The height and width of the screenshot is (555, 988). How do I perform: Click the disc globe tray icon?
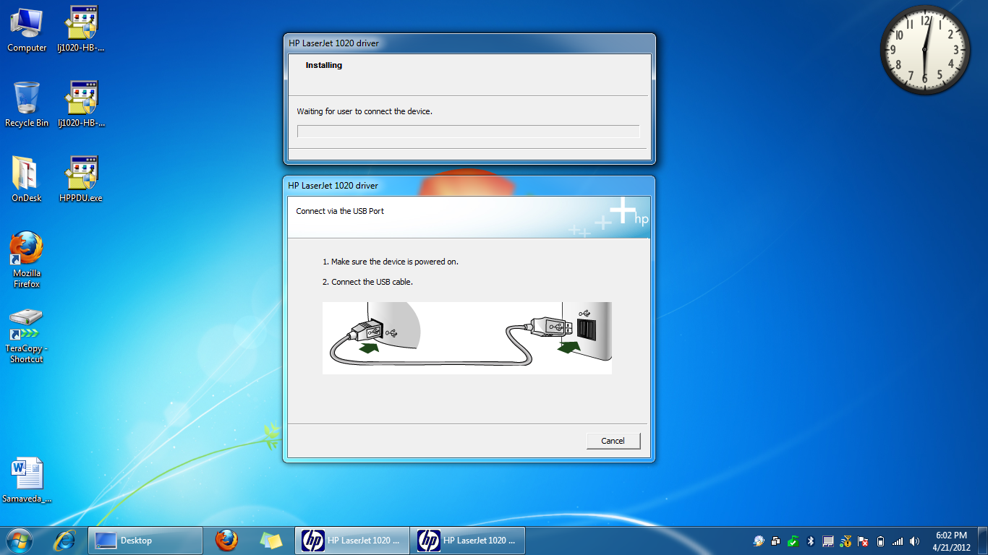(x=759, y=541)
